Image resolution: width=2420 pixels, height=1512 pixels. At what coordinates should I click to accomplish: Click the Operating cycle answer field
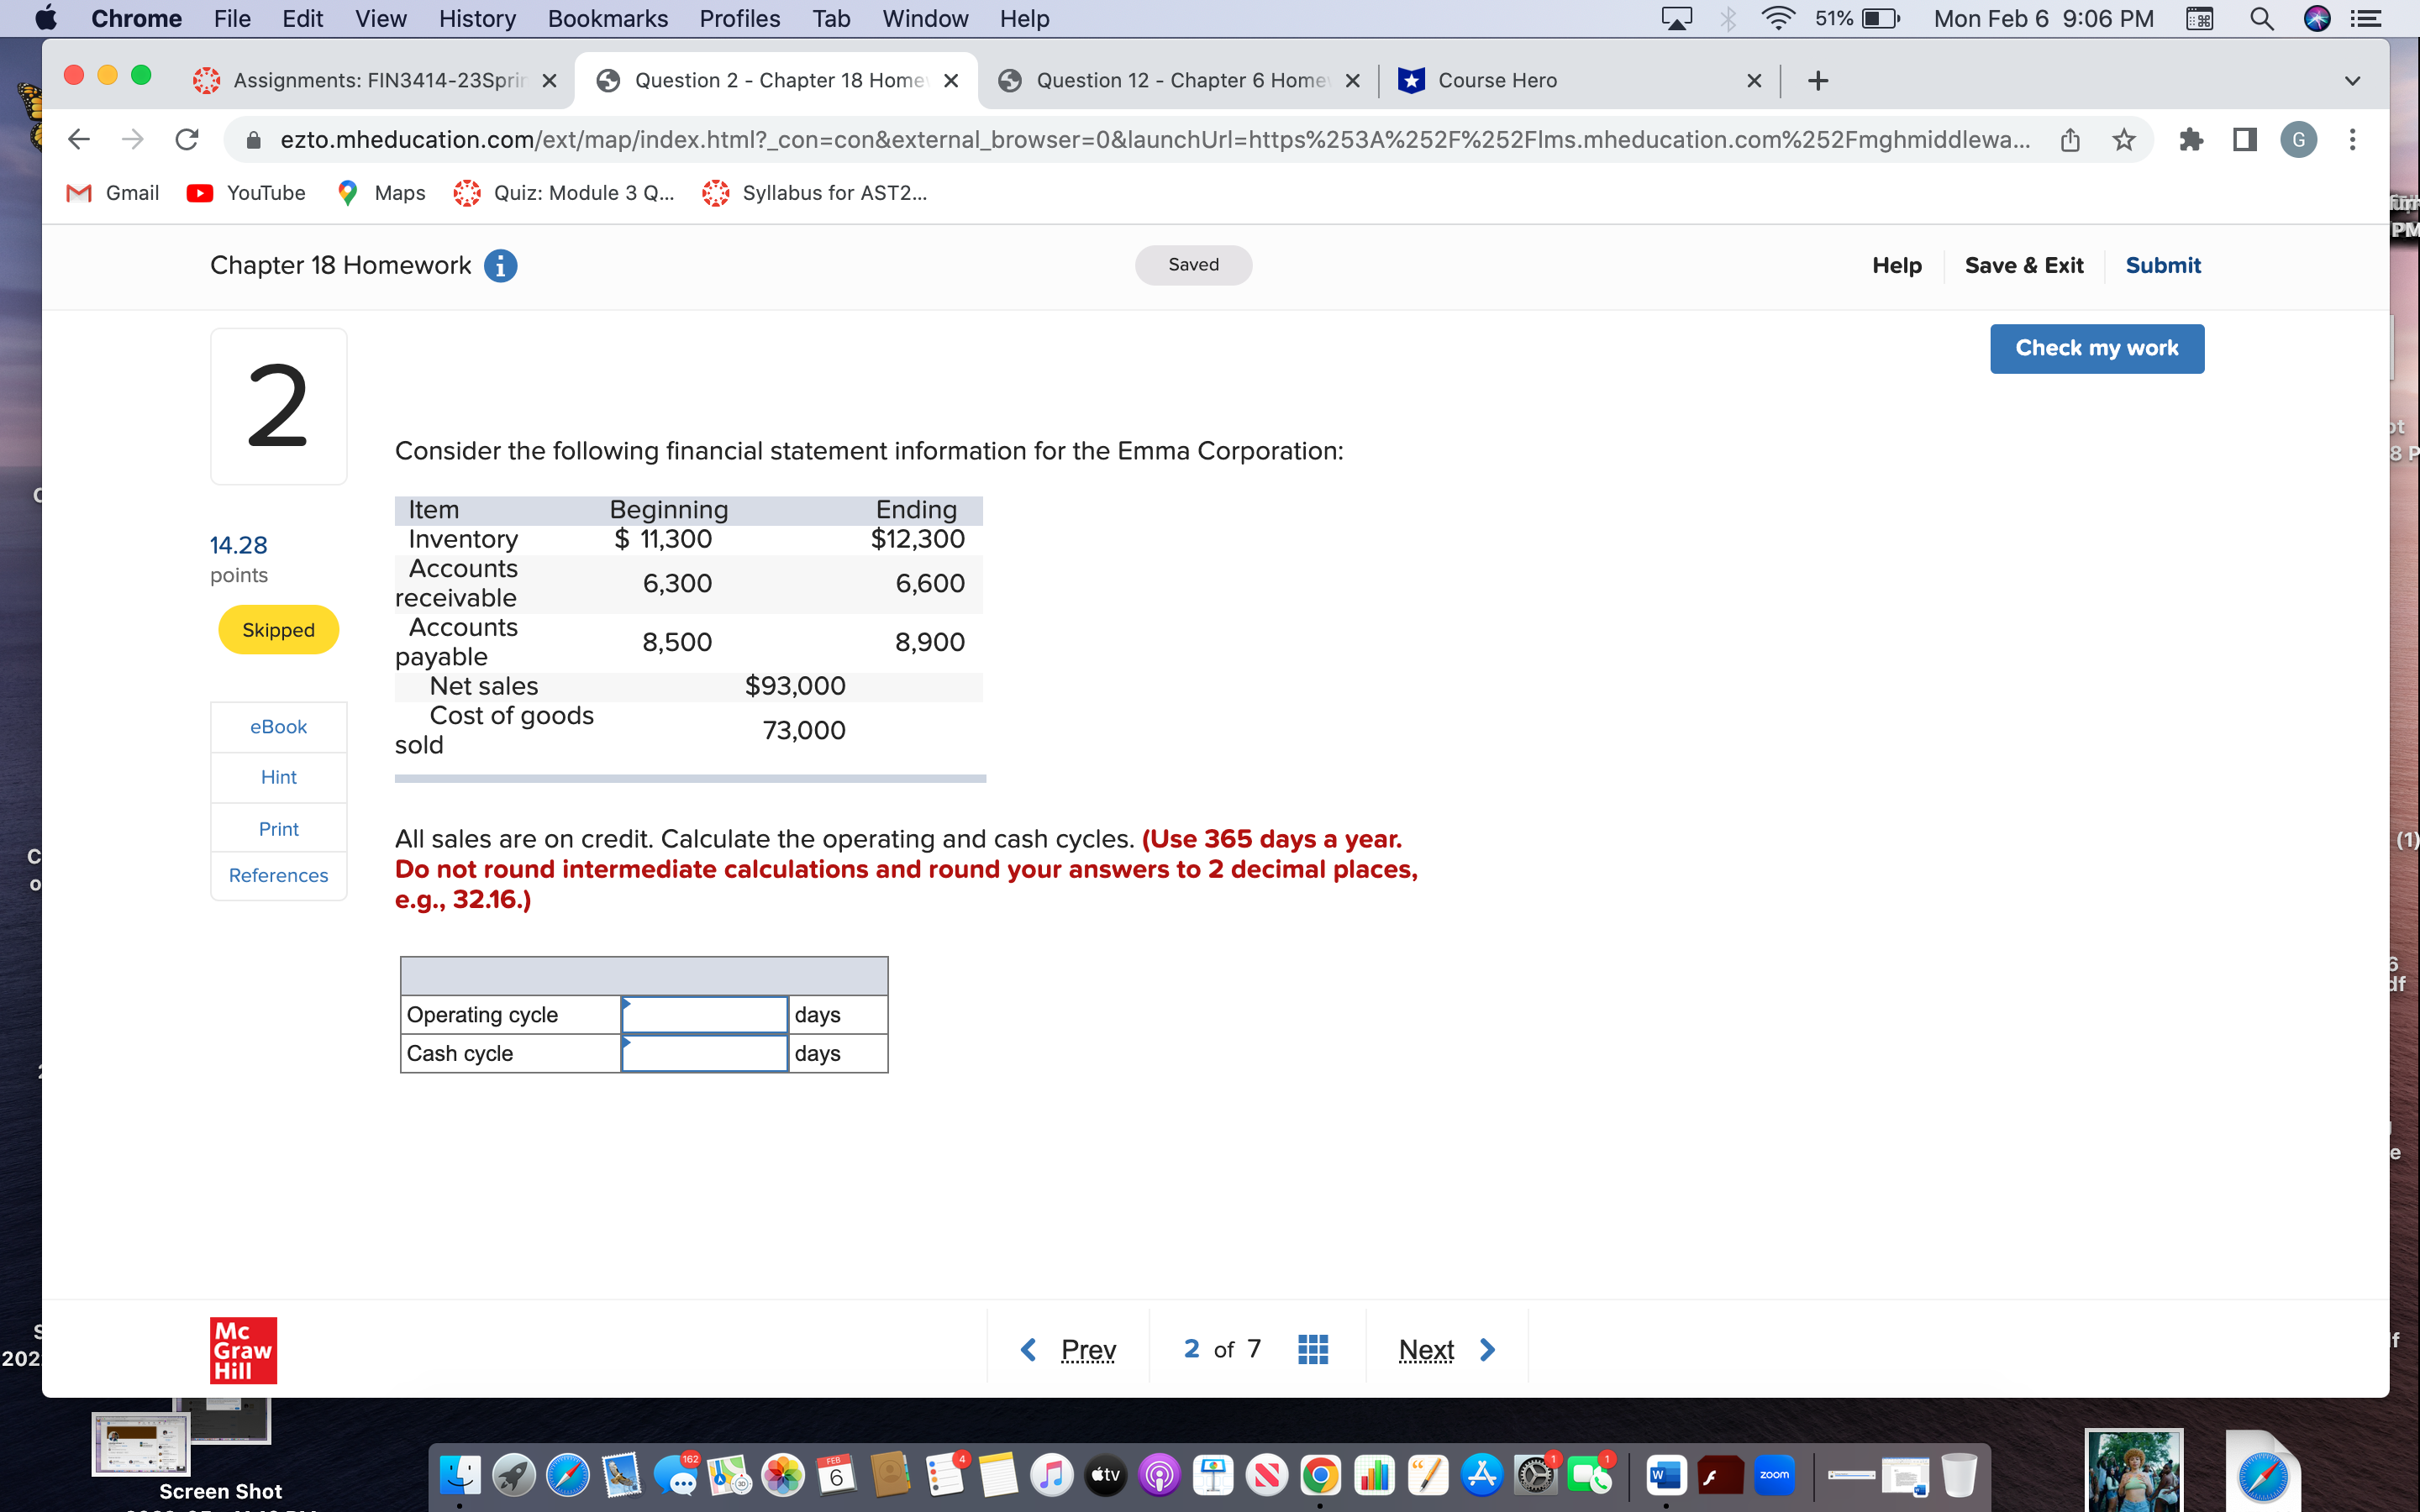pyautogui.click(x=703, y=1013)
